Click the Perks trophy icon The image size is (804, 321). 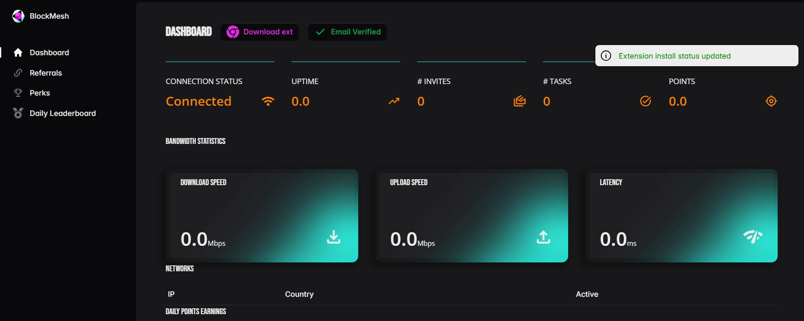pyautogui.click(x=18, y=93)
